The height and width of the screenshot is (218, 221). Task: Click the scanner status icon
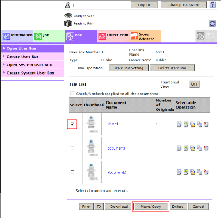click(x=68, y=15)
